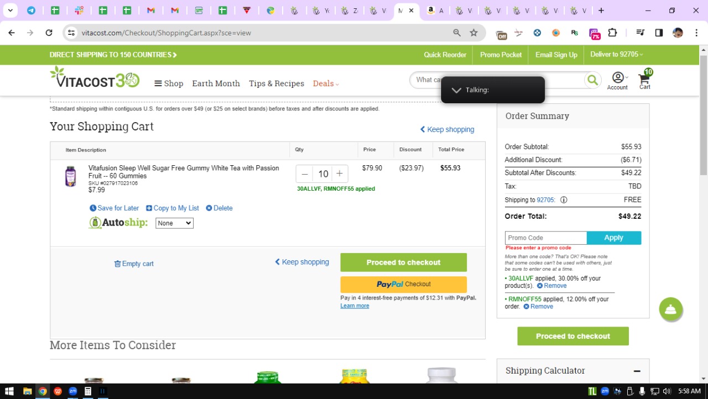Click Direct Shipping to 150 Countries banner
Image resolution: width=708 pixels, height=399 pixels.
113,55
